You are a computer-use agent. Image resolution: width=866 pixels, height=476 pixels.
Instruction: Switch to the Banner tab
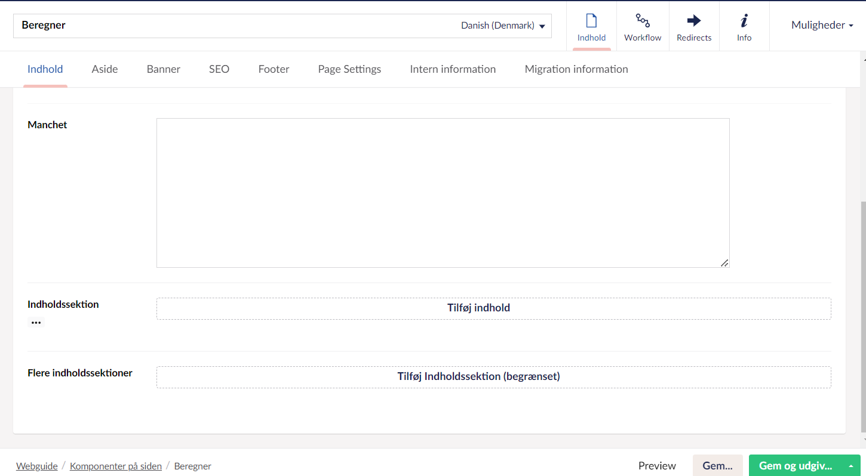point(163,69)
